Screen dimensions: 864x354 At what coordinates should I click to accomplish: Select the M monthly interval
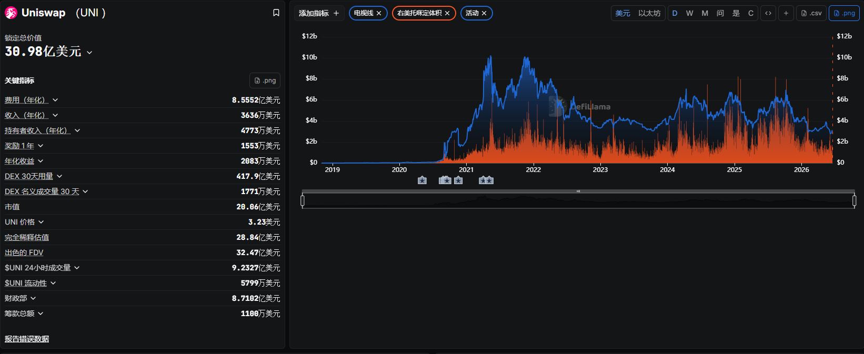coord(705,13)
